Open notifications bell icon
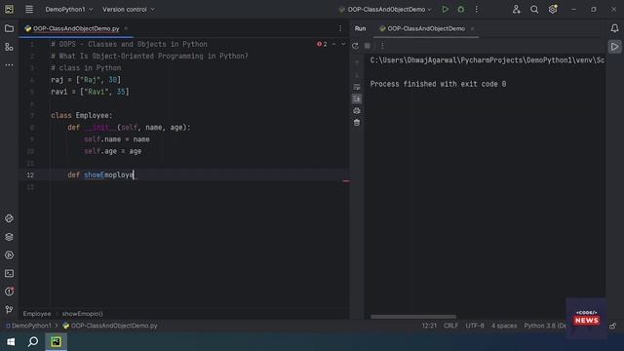 pyautogui.click(x=614, y=28)
